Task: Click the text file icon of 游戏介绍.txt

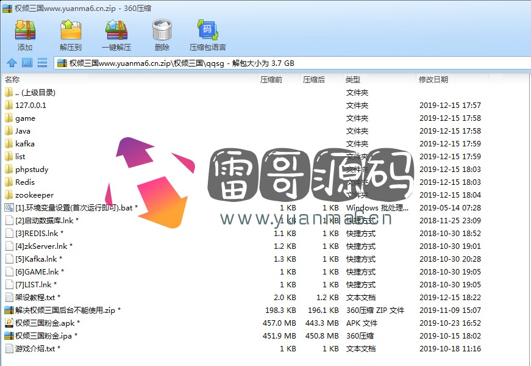Action: (9, 349)
